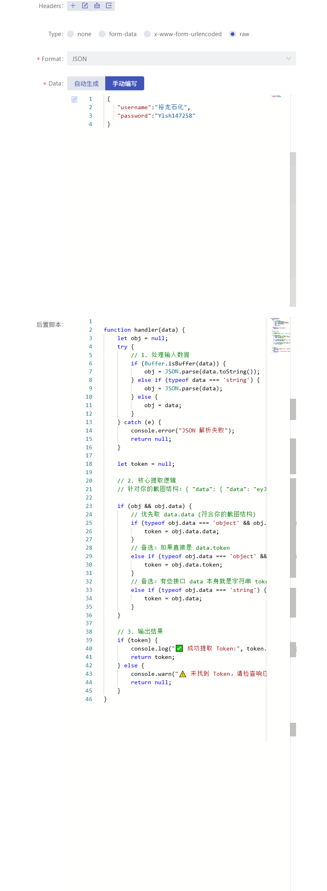Viewport: 327px width, 891px height.
Task: Click the "return token;" line
Action: click(153, 657)
